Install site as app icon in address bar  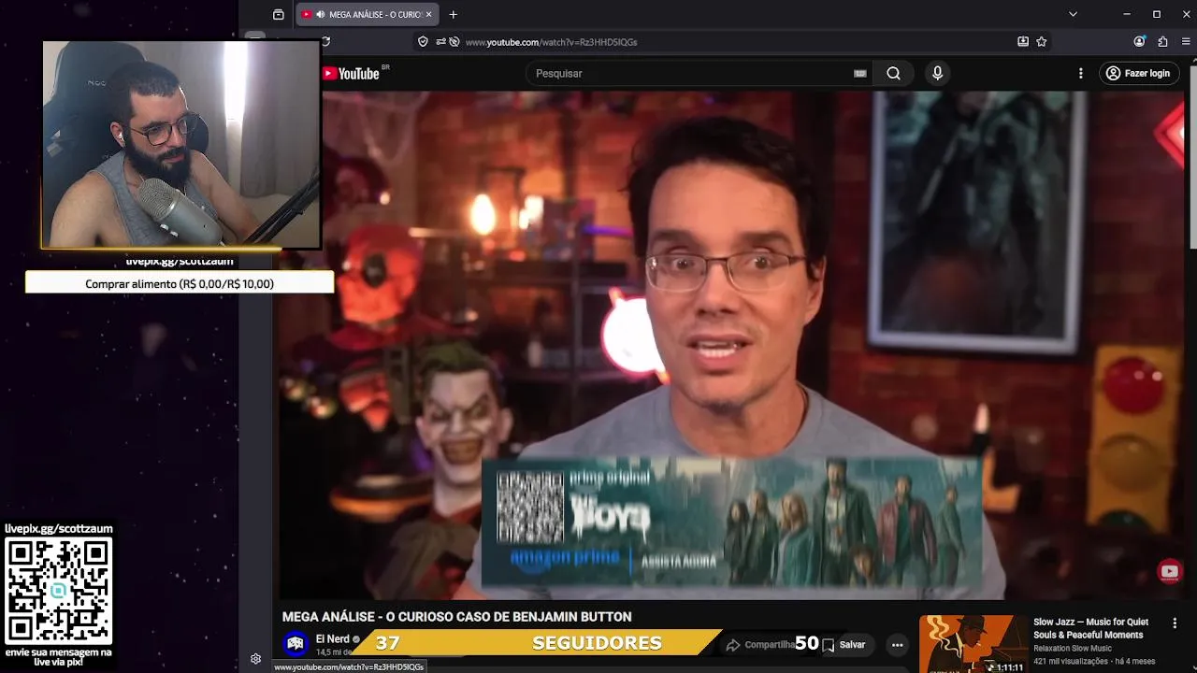pos(1023,41)
